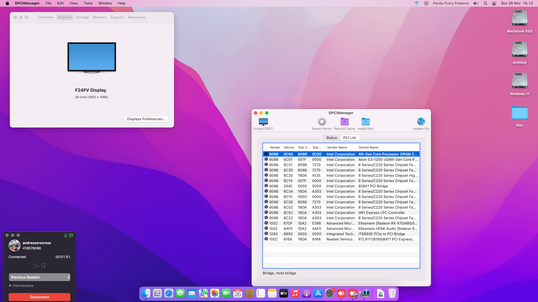Open the Displays tab

tap(65, 17)
